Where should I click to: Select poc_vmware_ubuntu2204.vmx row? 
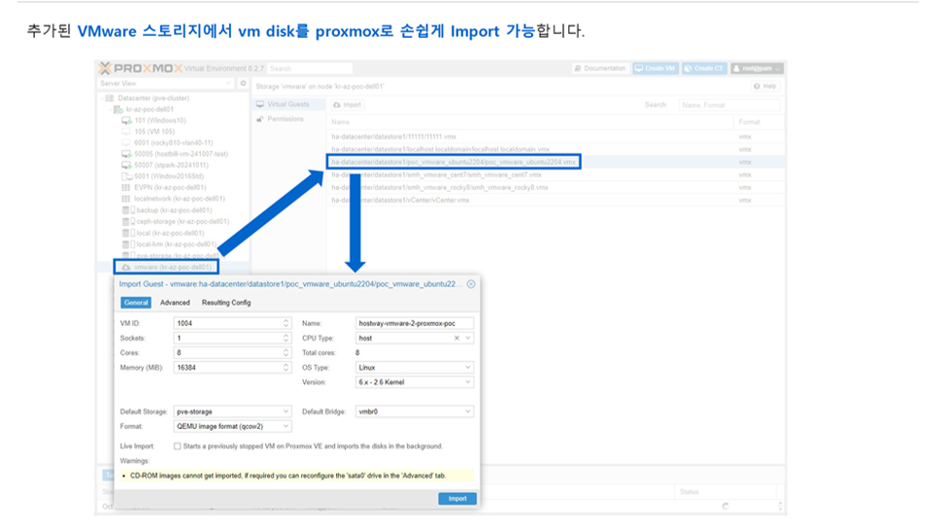pos(556,162)
